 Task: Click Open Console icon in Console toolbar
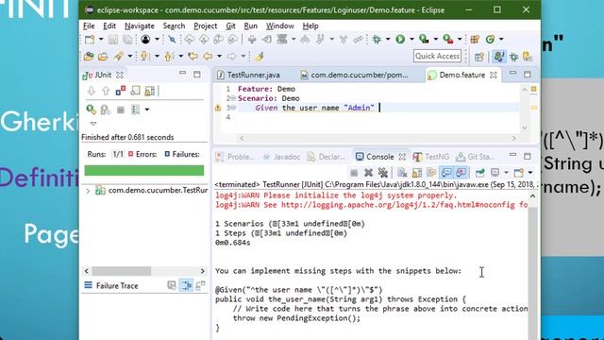point(519,173)
